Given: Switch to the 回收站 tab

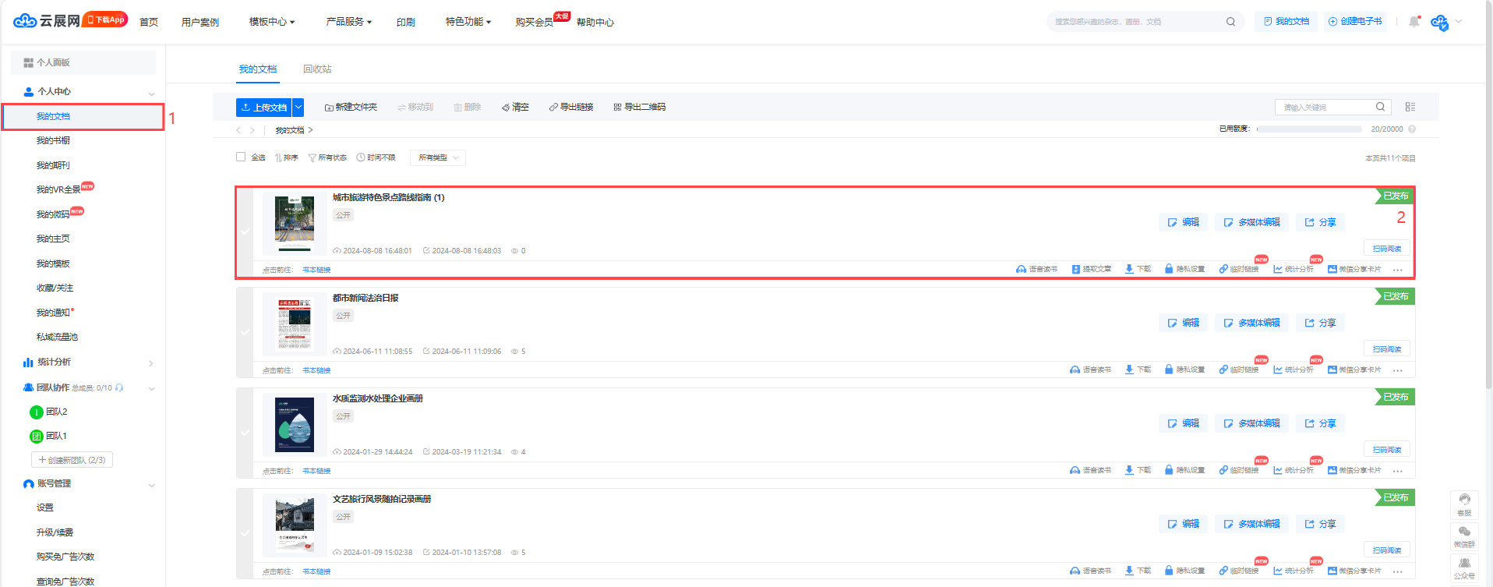Looking at the screenshot, I should (317, 69).
